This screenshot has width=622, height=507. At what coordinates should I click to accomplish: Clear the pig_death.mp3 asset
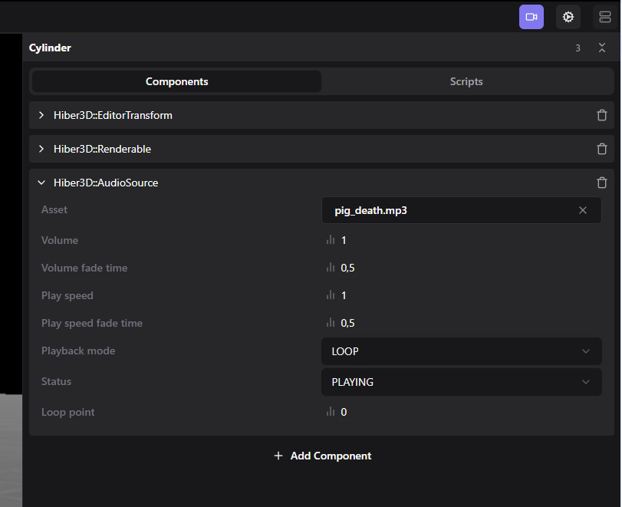[583, 210]
